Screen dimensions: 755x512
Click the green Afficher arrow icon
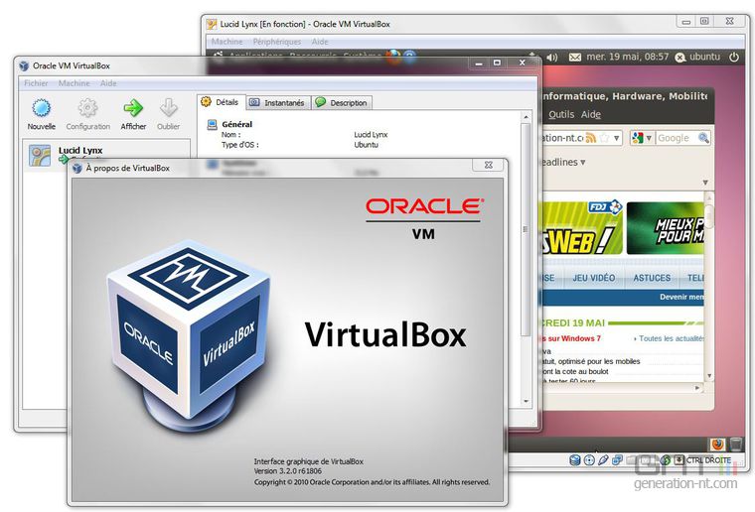(x=133, y=108)
